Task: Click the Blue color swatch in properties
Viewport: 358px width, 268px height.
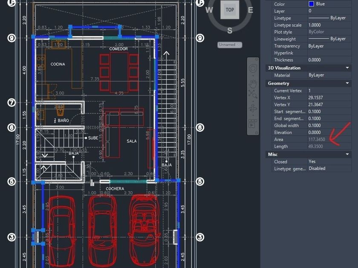Action: pyautogui.click(x=311, y=4)
